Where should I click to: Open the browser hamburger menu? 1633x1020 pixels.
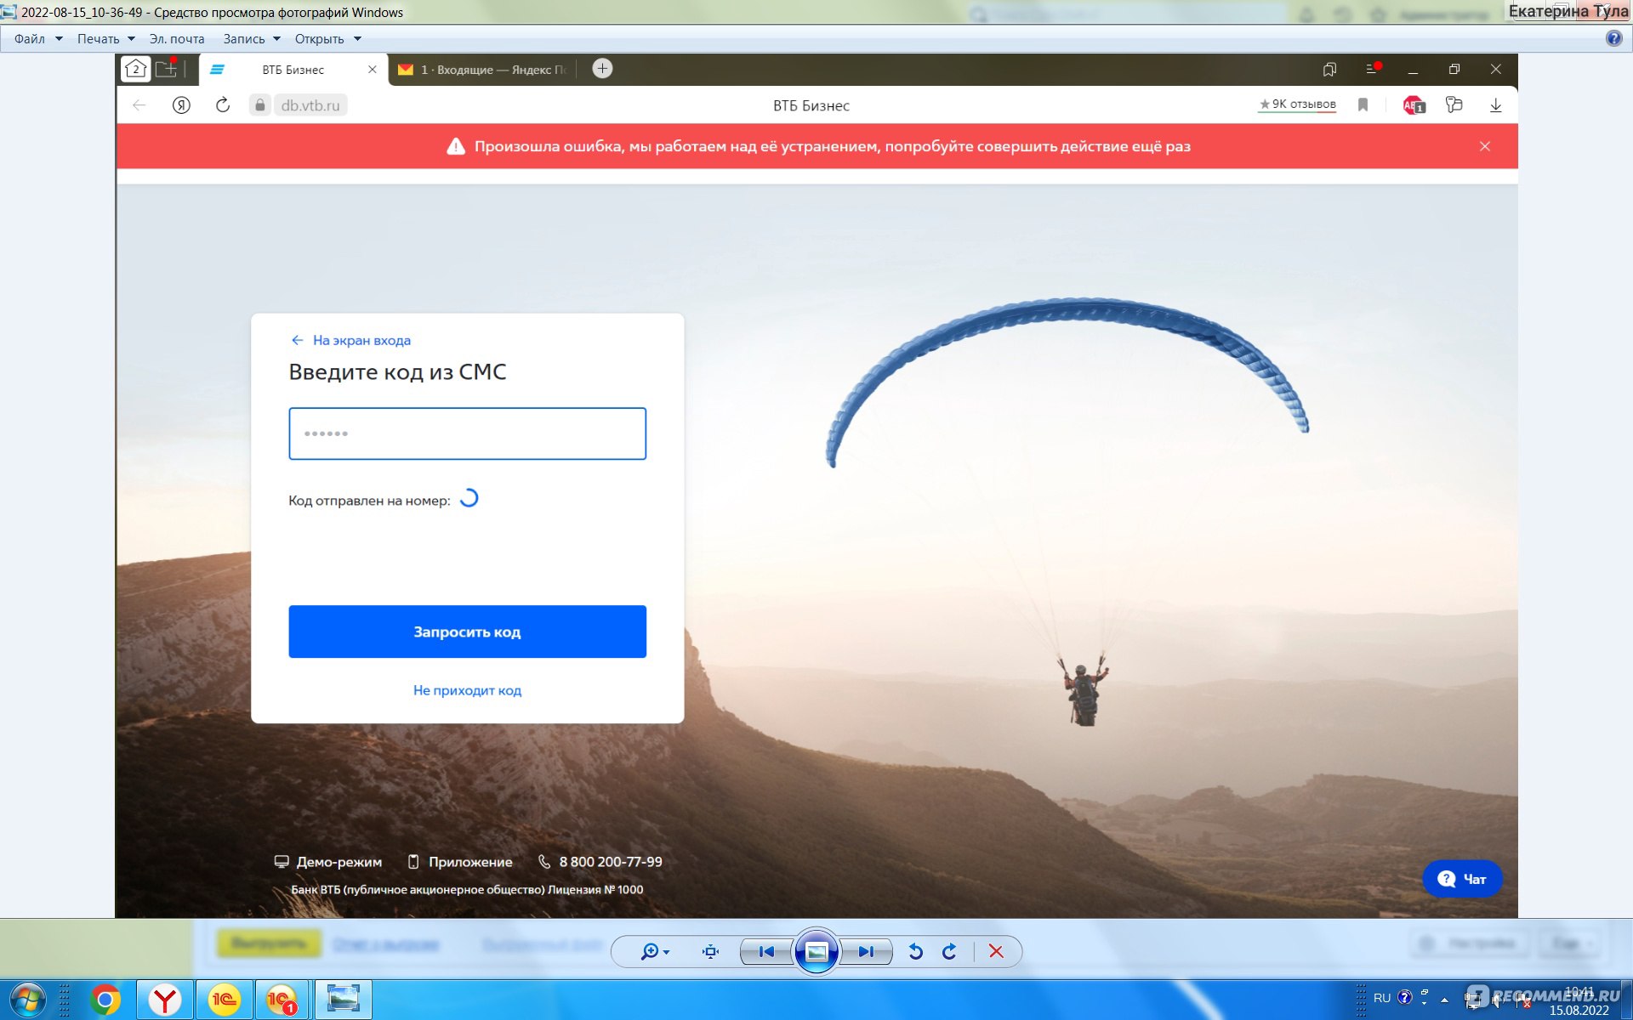click(1372, 69)
